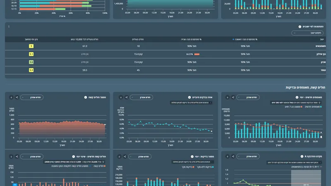
Task: Share the מספר חולים קשה chart
Action: point(17,98)
